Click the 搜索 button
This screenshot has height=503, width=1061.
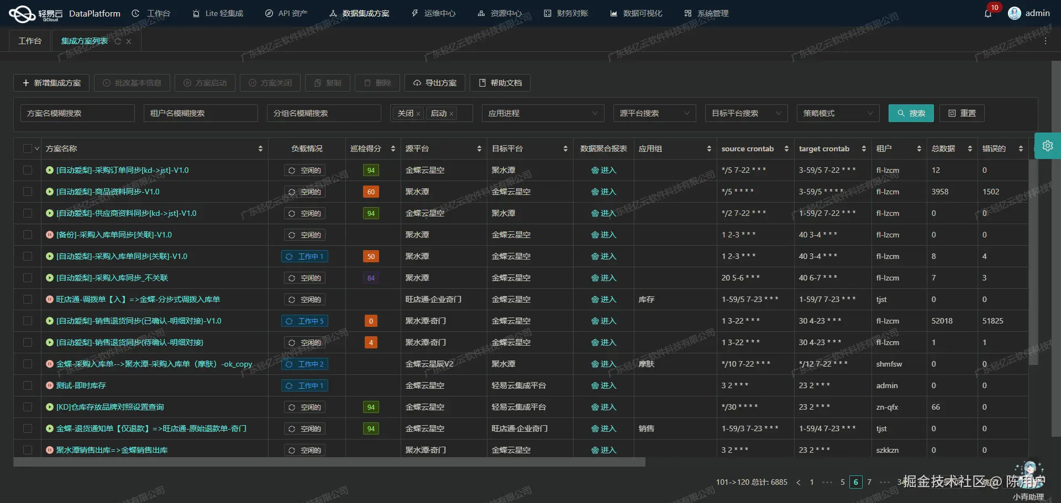(x=911, y=113)
